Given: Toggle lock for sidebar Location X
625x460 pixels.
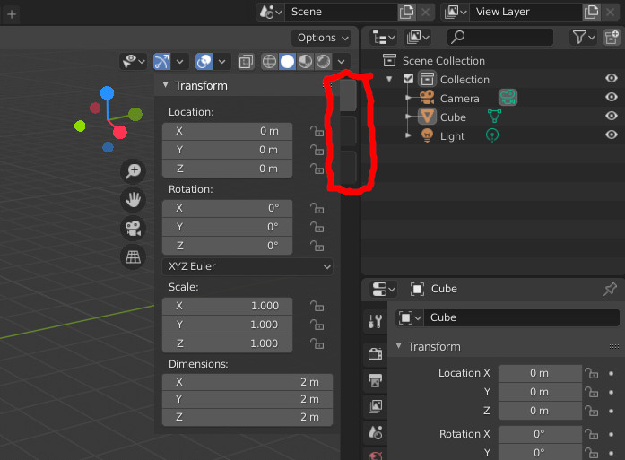Looking at the screenshot, I should tap(317, 131).
